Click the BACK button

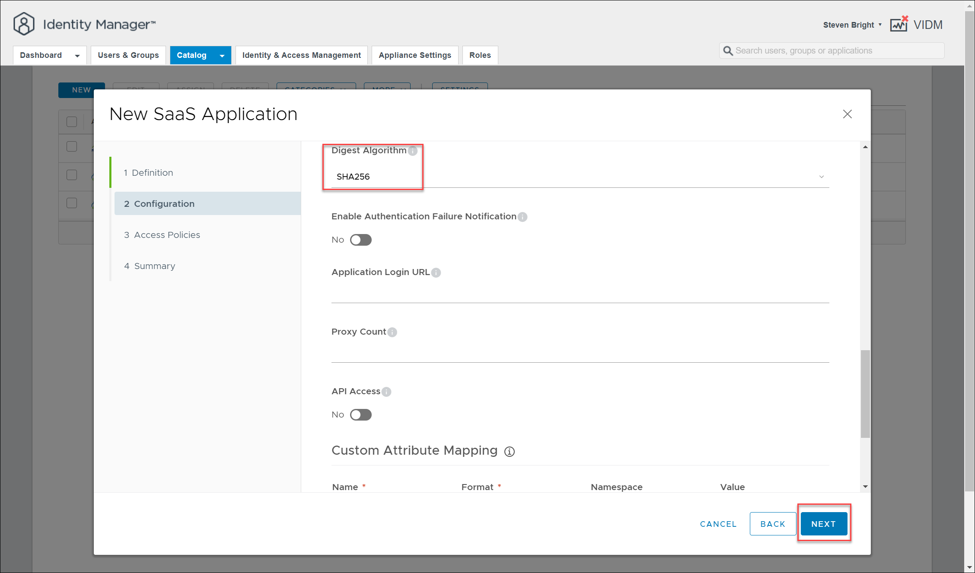(x=772, y=524)
